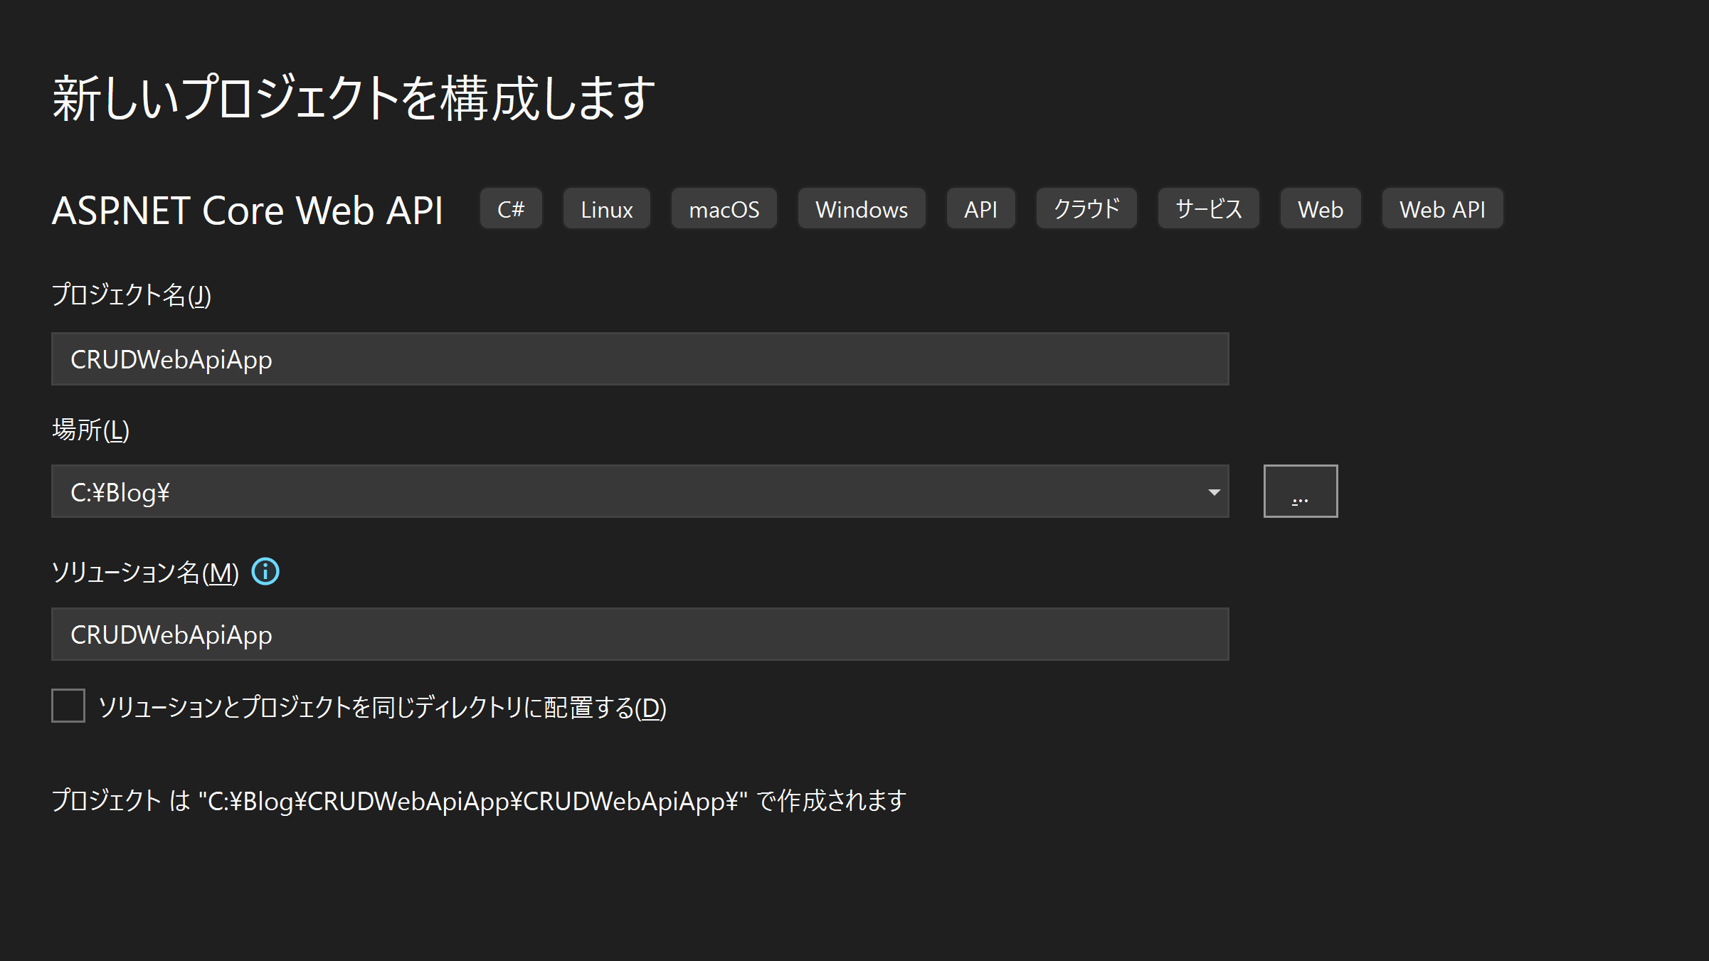Select the macOS tag
Image resolution: width=1709 pixels, height=961 pixels.
[x=724, y=209]
